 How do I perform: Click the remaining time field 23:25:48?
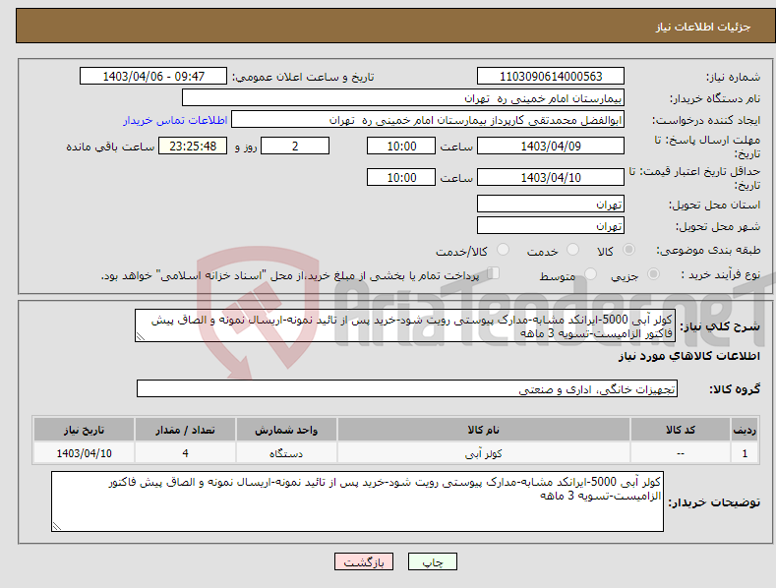click(193, 146)
